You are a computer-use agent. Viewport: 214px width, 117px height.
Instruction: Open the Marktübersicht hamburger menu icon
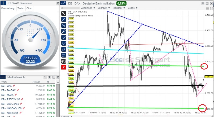(x=3, y=77)
